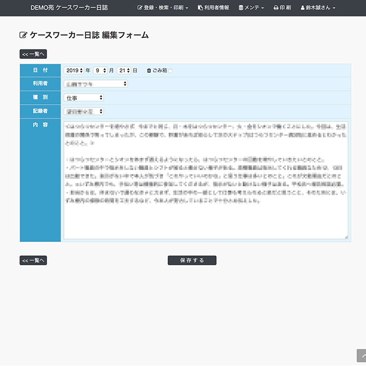Click the documents icon beside 利用者情報

tap(200, 8)
